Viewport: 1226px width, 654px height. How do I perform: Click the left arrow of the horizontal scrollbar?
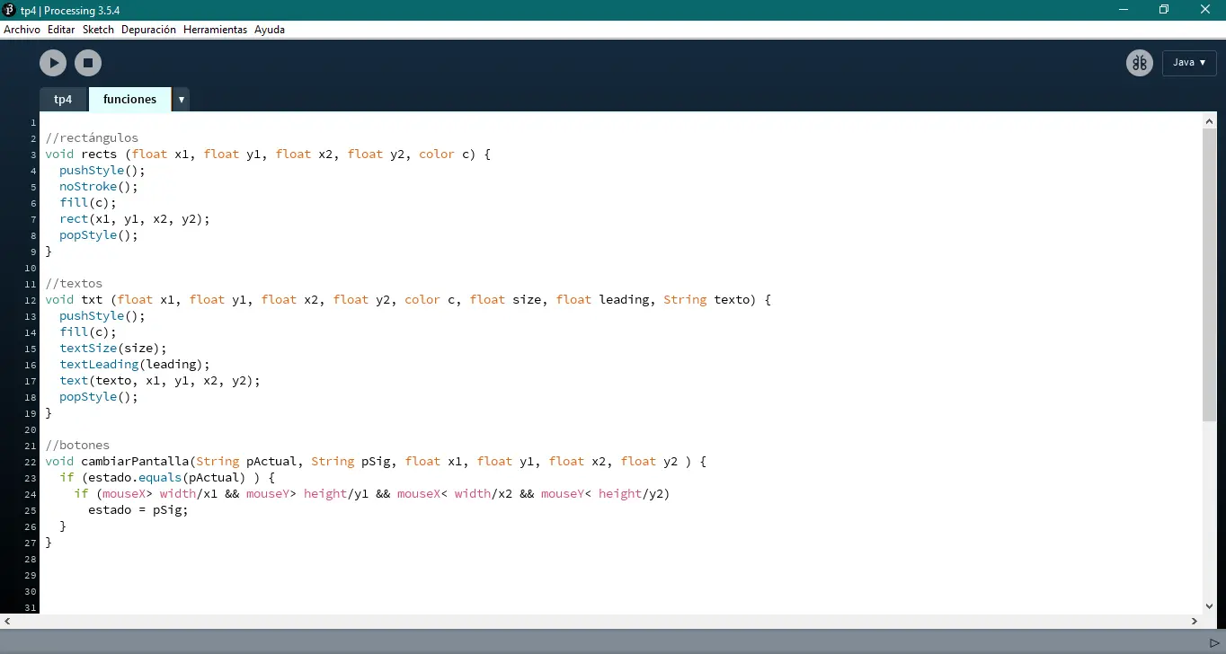(x=7, y=621)
